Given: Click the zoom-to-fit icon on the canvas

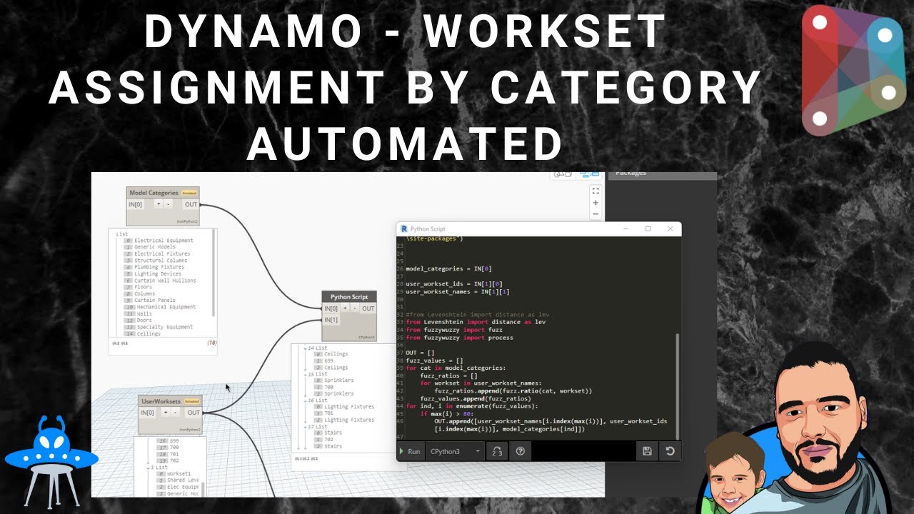Looking at the screenshot, I should 596,191.
